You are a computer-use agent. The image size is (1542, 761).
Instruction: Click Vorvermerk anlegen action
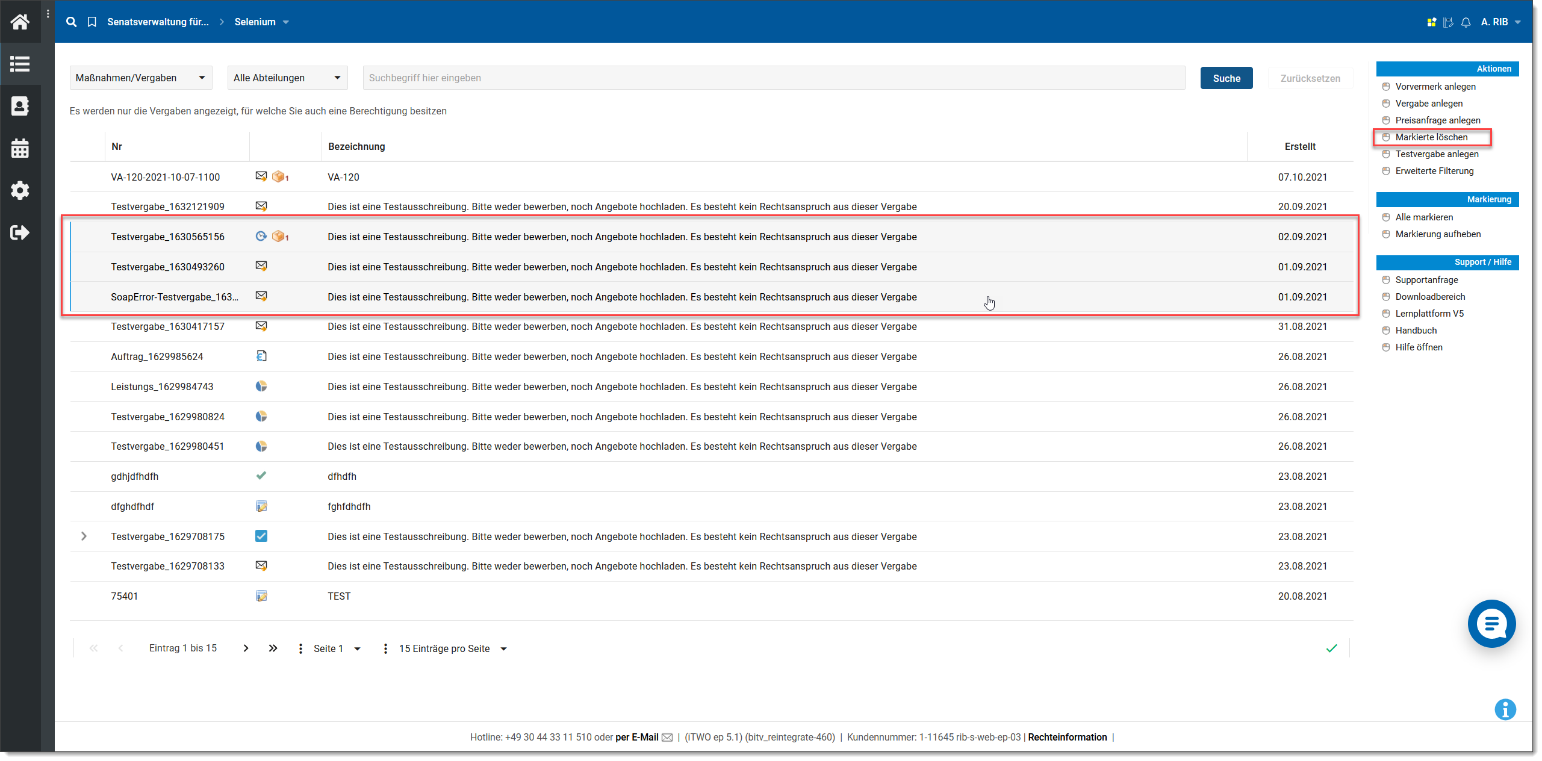[x=1435, y=86]
